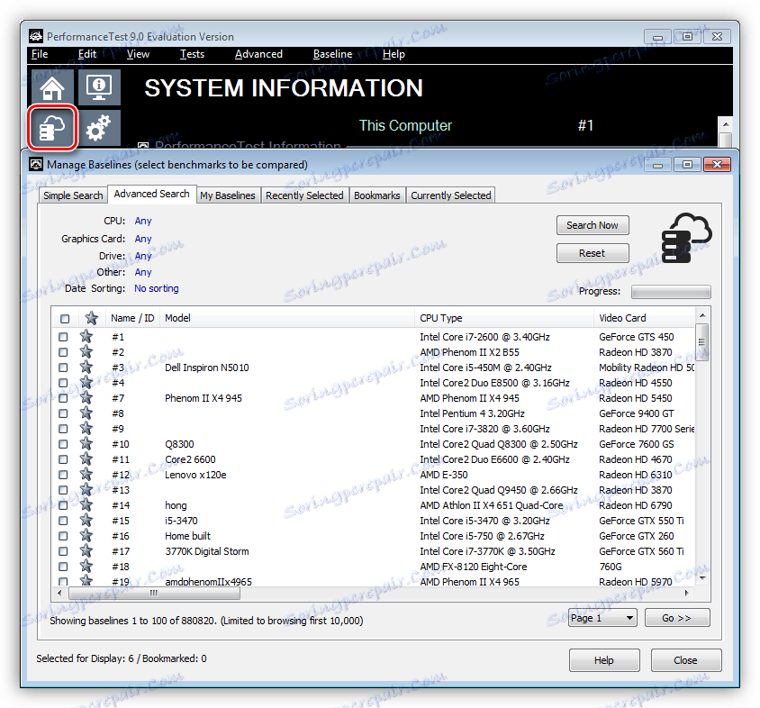
Task: Tick the Lenovo x120e checkbox
Action: [x=63, y=475]
